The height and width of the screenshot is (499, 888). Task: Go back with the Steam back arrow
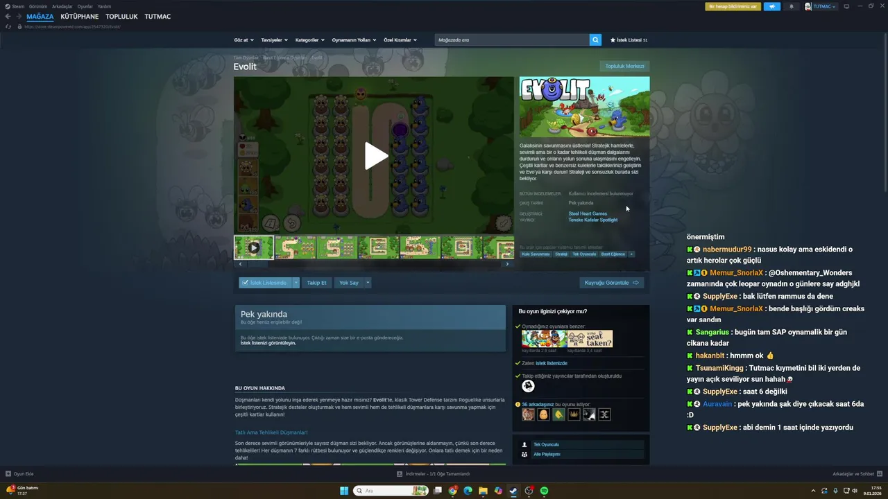(8, 16)
